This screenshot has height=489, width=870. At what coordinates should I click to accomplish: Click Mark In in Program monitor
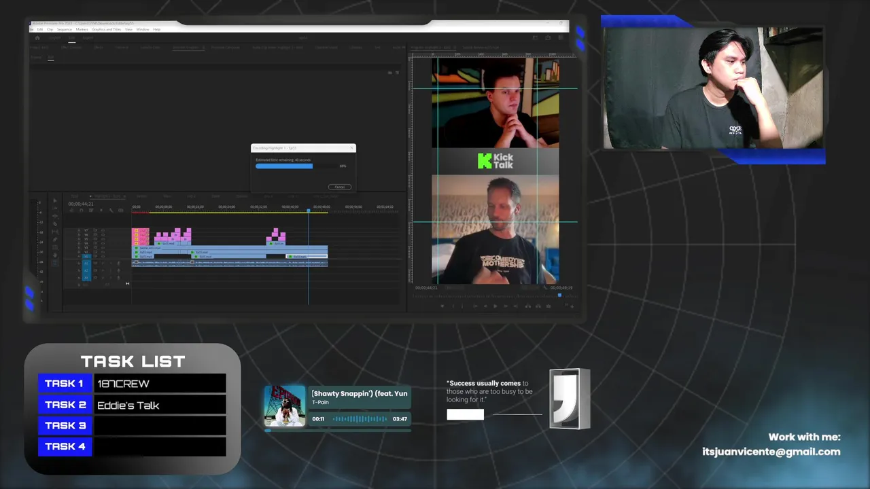[x=453, y=306]
